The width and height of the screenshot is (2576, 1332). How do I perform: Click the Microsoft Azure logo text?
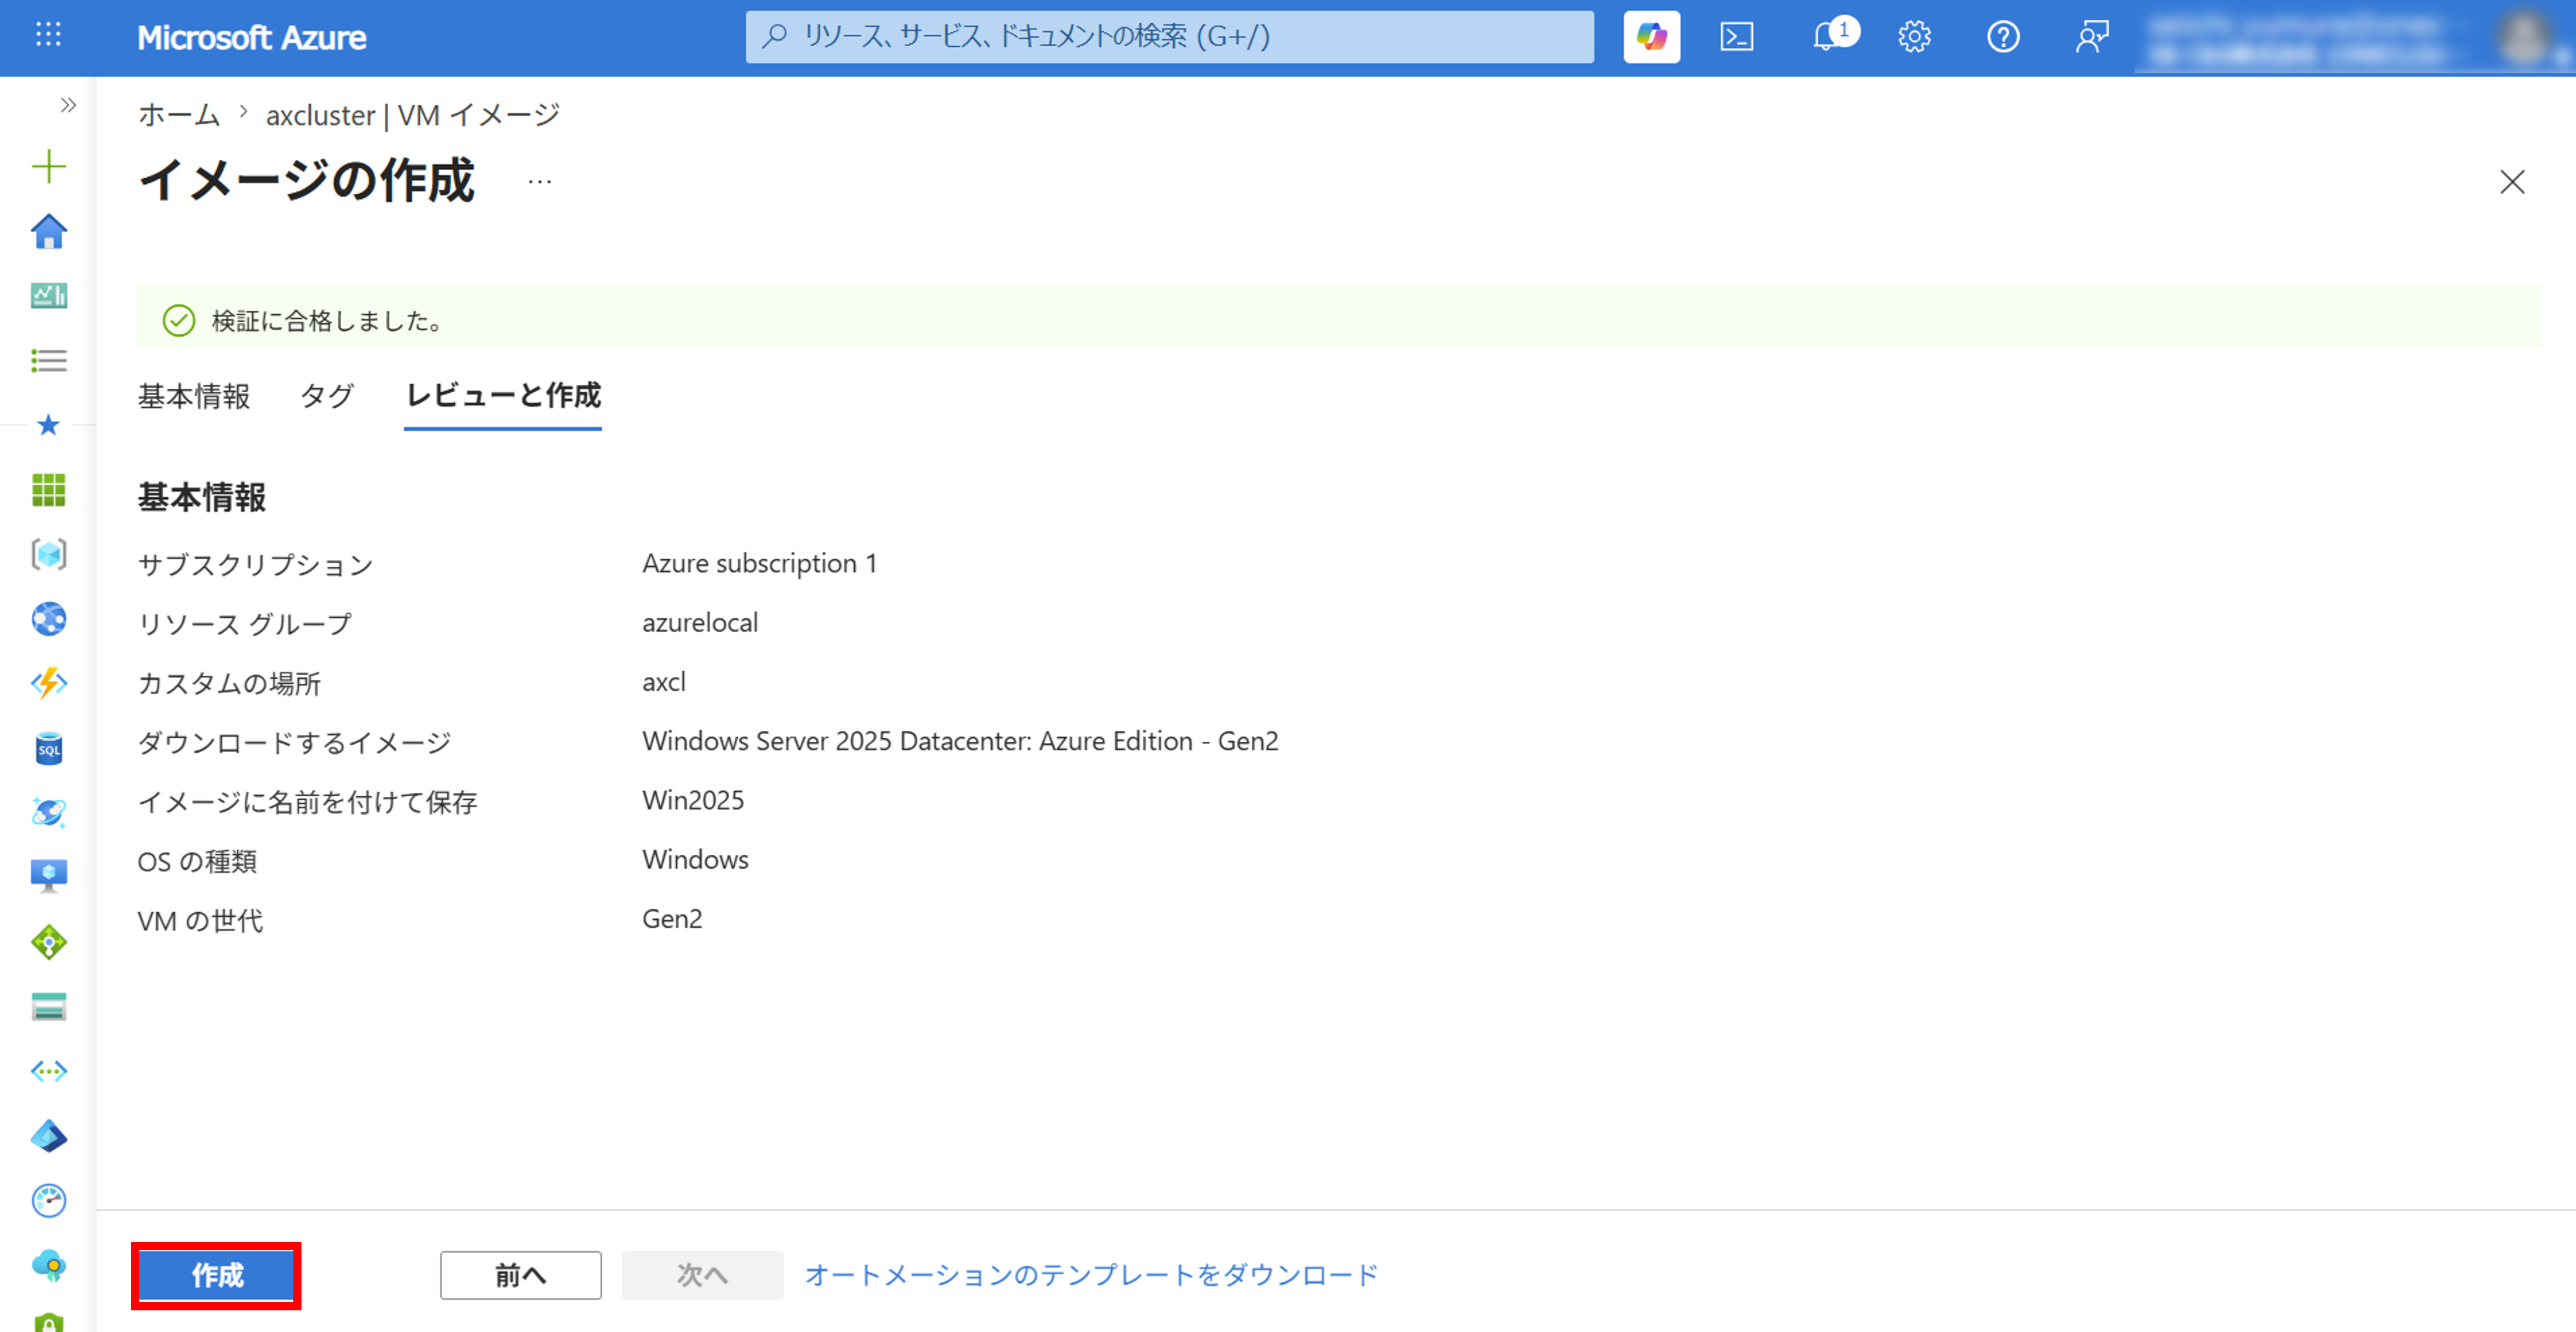[x=252, y=38]
